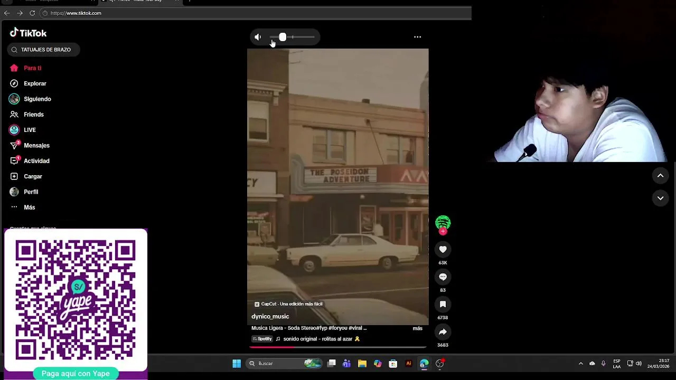The image size is (676, 380).
Task: Expand caption with más link
Action: pos(417,328)
